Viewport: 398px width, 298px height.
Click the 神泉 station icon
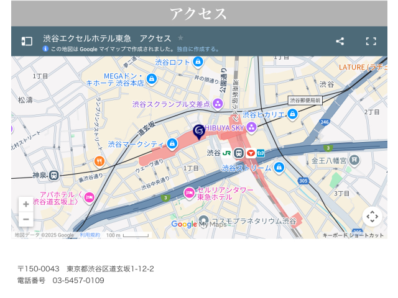54,175
